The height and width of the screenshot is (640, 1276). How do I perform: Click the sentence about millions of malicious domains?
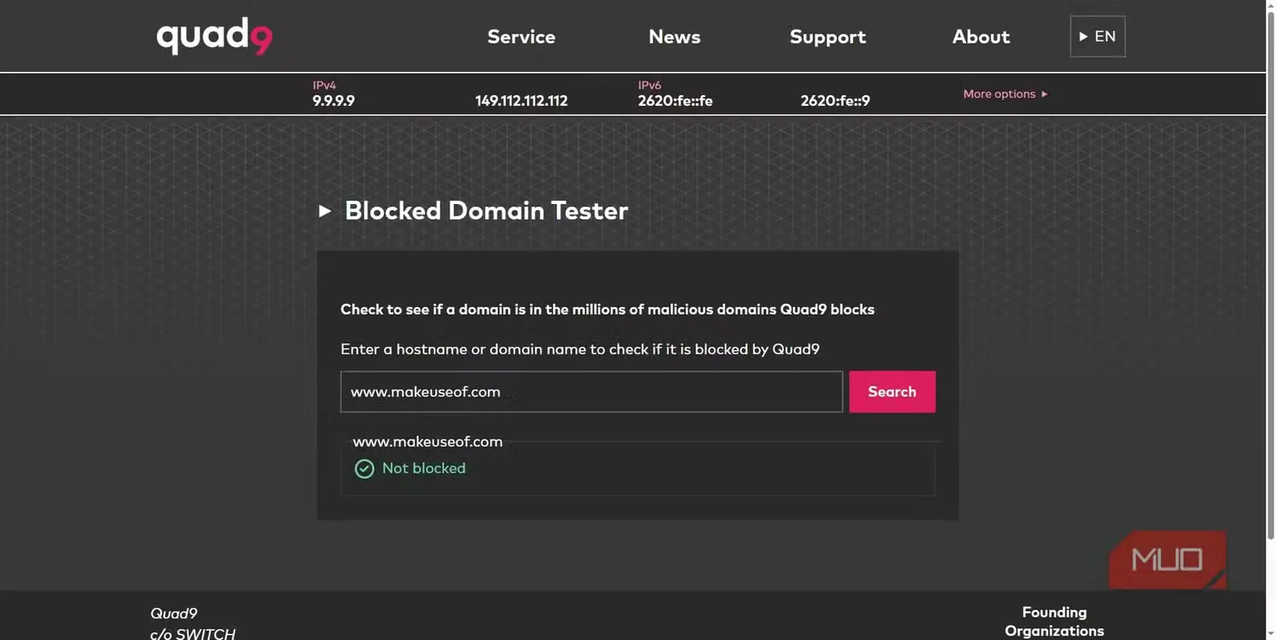click(608, 309)
